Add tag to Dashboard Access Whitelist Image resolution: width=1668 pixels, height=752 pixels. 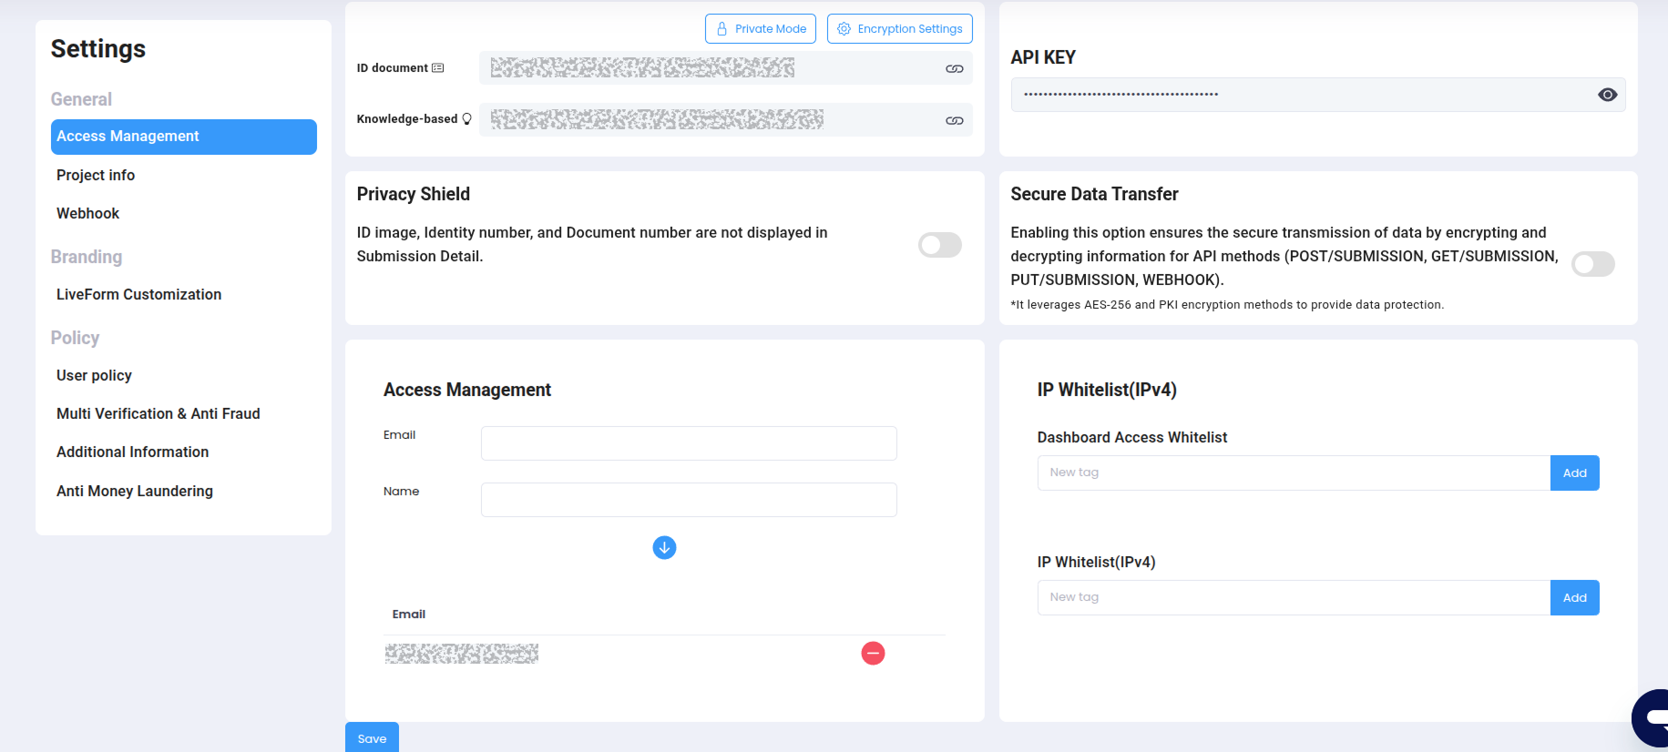tap(1574, 473)
